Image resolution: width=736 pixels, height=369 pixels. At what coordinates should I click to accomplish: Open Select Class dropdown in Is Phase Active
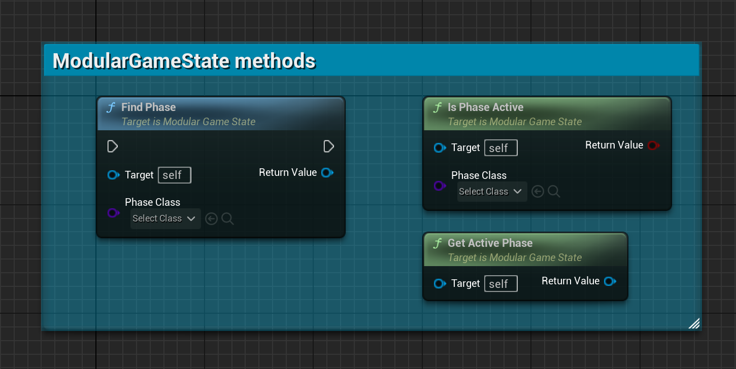(x=492, y=192)
